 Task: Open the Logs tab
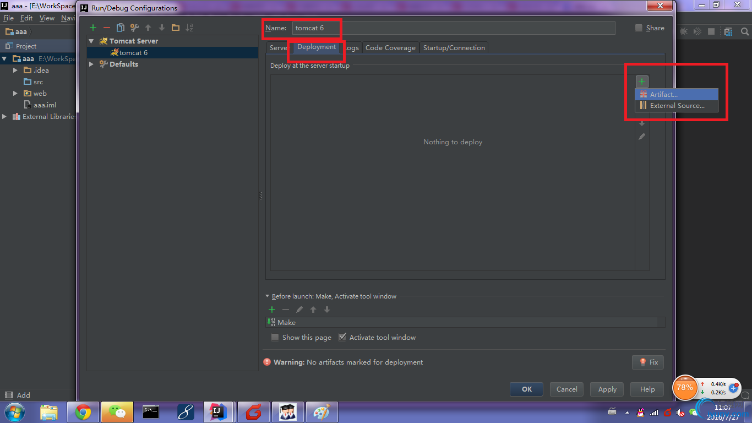tap(352, 48)
